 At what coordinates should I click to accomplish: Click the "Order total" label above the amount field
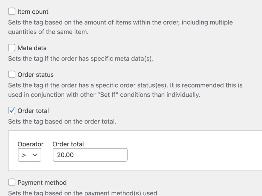tap(68, 144)
